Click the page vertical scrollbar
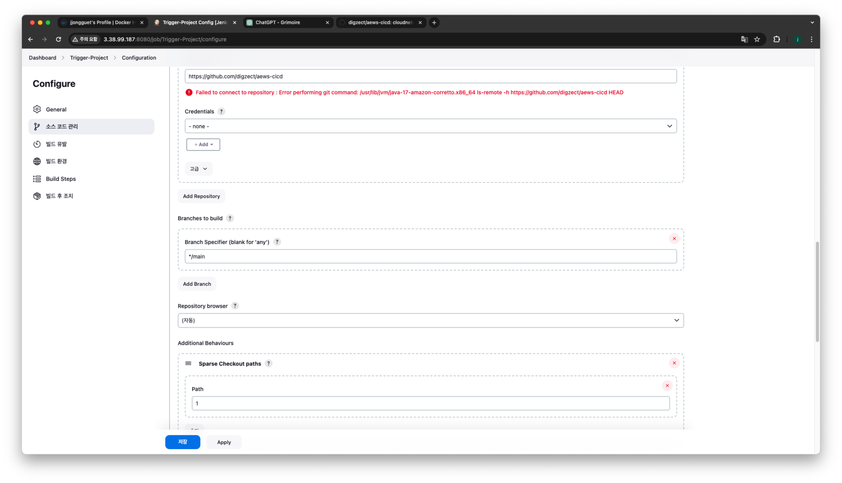Image resolution: width=842 pixels, height=483 pixels. click(x=817, y=291)
